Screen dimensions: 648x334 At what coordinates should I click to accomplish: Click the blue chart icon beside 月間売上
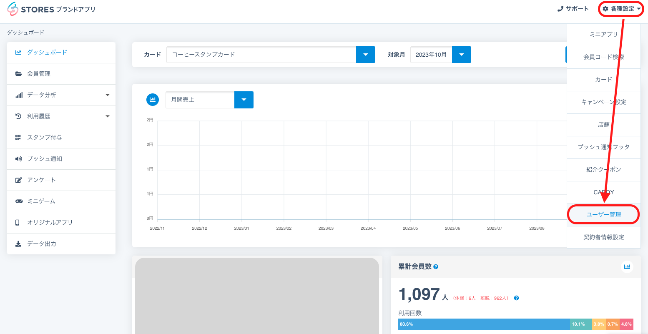pos(153,100)
